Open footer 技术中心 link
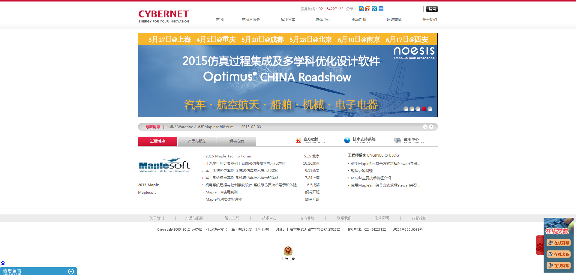Image resolution: width=576 pixels, height=275 pixels. (x=269, y=218)
